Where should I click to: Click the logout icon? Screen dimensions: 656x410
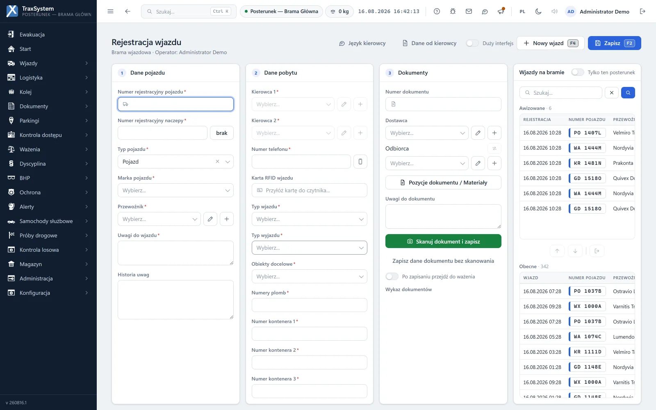642,11
